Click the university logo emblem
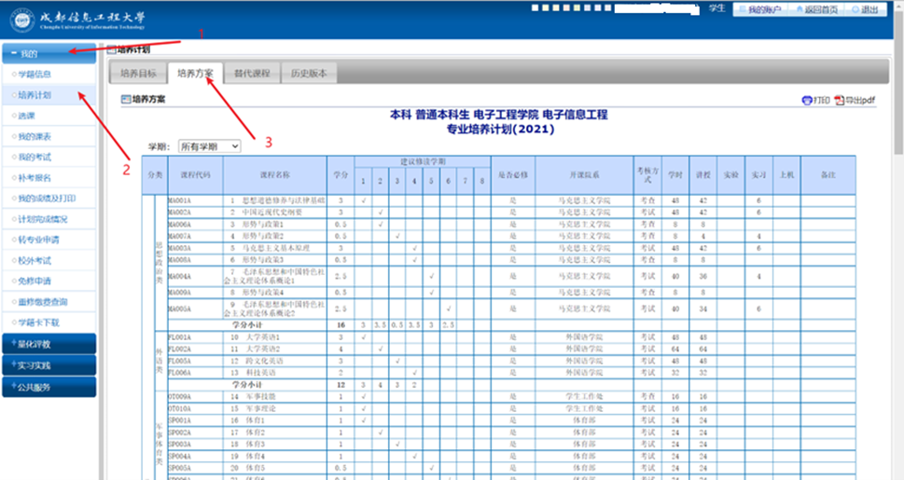Image resolution: width=904 pixels, height=480 pixels. point(21,18)
